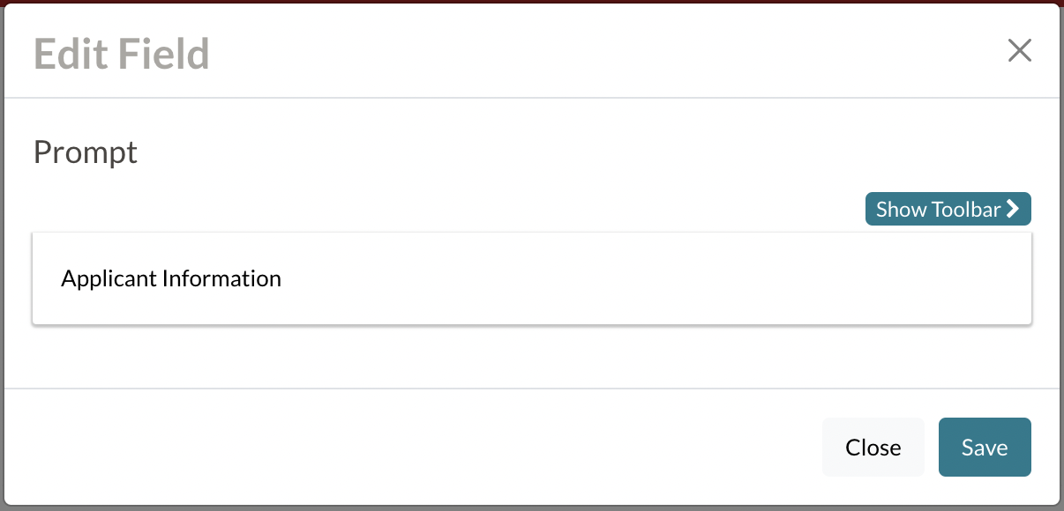Click the chevron arrow on Show Toolbar
This screenshot has height=511, width=1064.
pos(1013,209)
